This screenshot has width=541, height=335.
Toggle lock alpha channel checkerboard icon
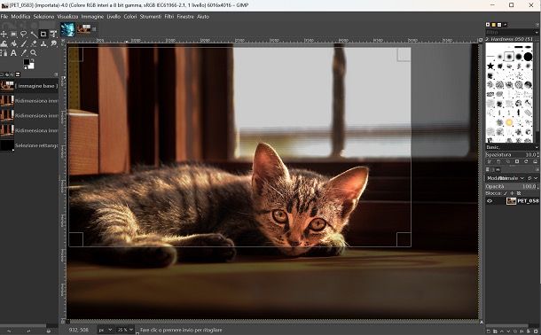[x=518, y=193]
